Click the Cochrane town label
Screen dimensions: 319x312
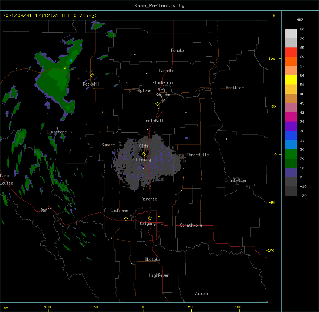pyautogui.click(x=119, y=210)
